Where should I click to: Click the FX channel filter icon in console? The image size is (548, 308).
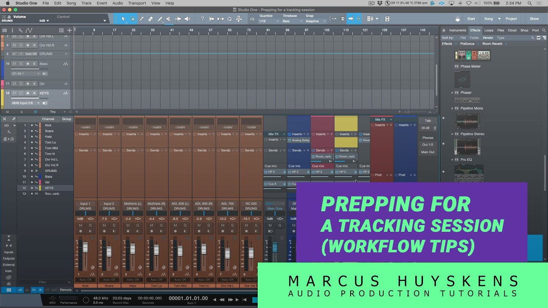pyautogui.click(x=34, y=290)
